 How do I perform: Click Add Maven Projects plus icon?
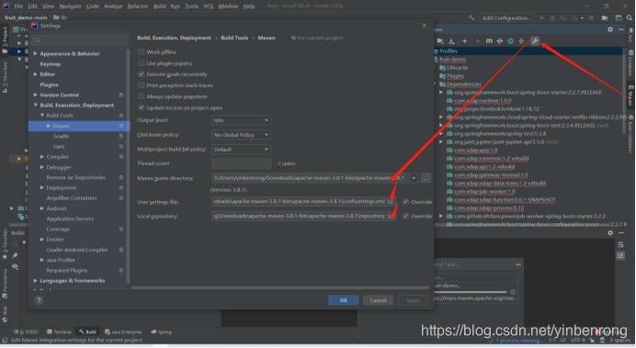coord(464,41)
